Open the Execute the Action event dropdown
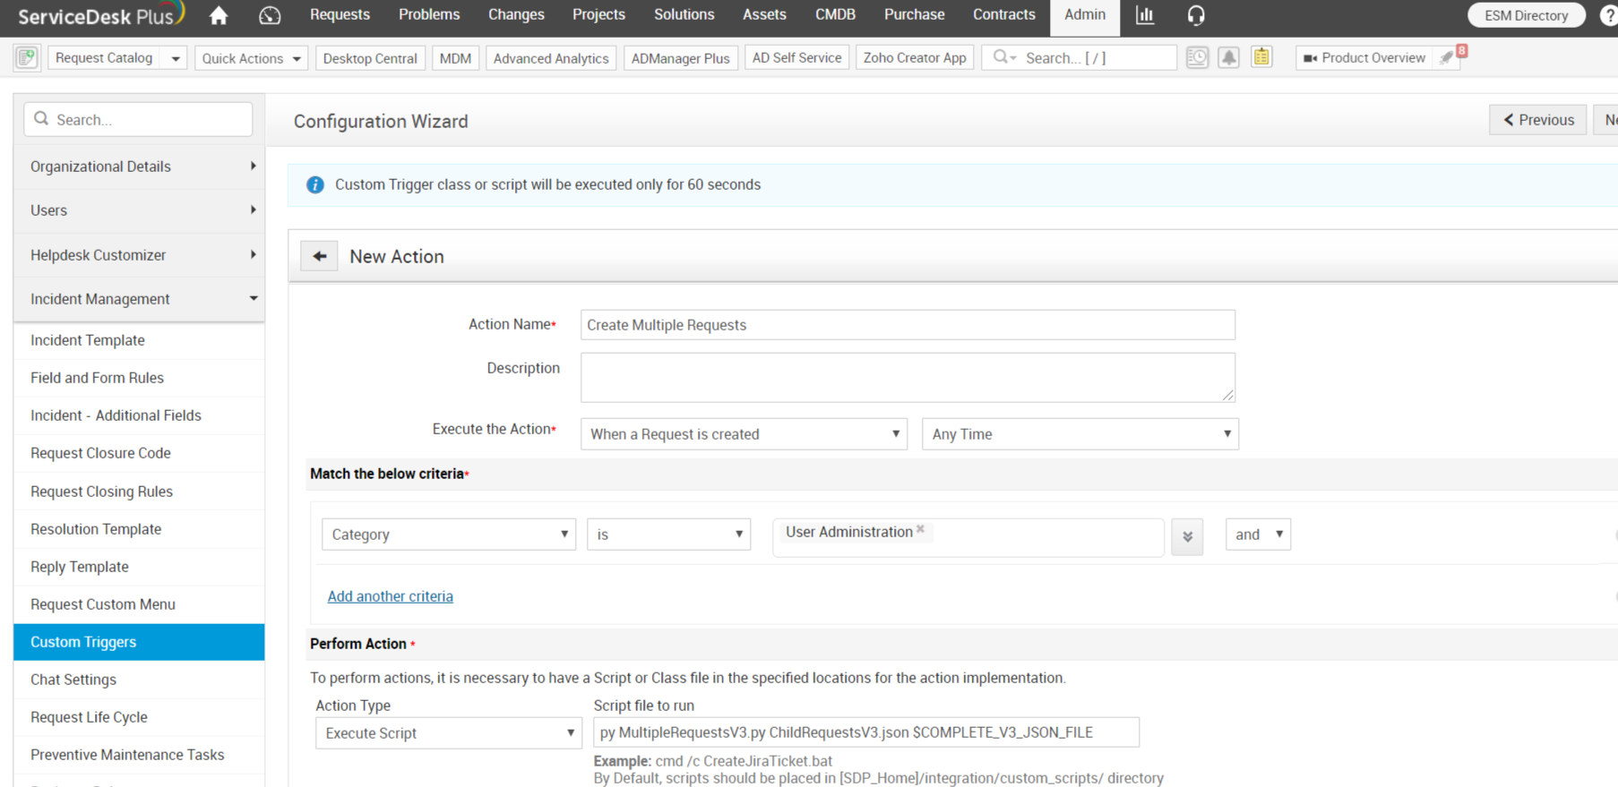The image size is (1618, 787). tap(744, 434)
